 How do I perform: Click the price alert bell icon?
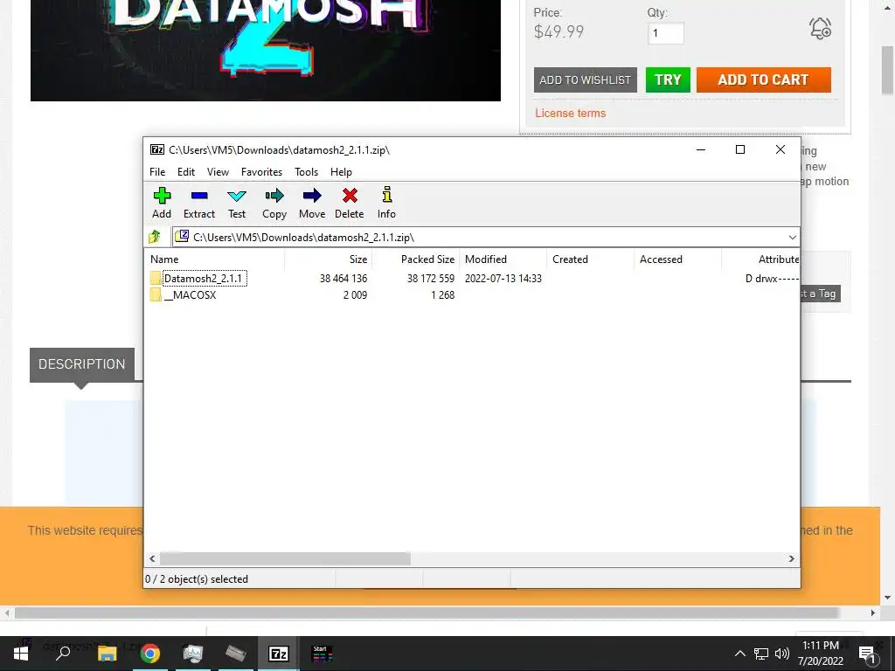(820, 28)
